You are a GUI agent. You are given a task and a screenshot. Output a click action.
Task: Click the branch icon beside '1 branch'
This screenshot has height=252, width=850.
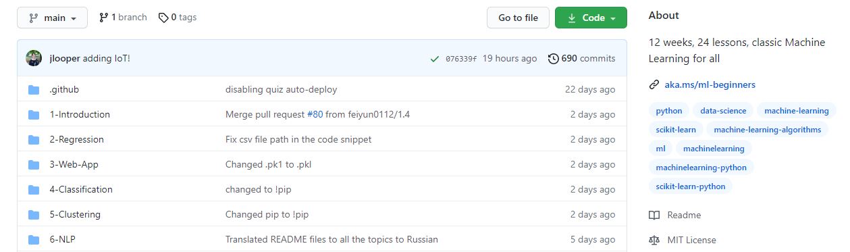tap(103, 18)
